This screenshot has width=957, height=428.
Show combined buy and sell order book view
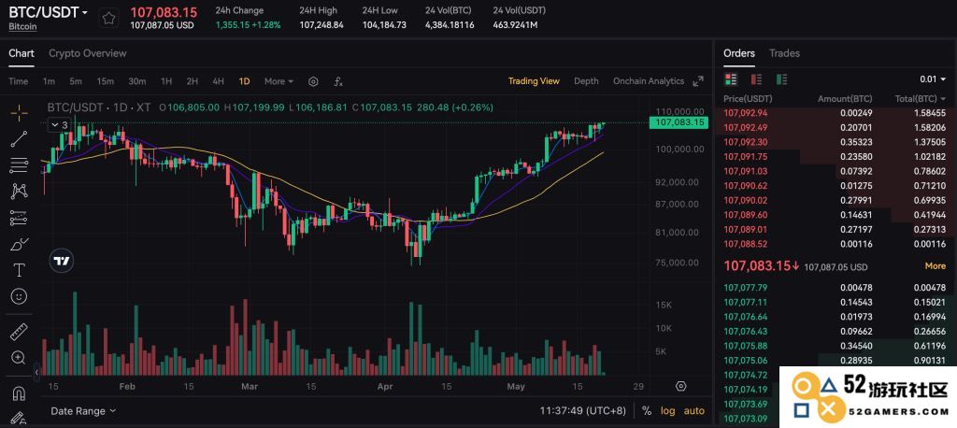click(x=731, y=79)
